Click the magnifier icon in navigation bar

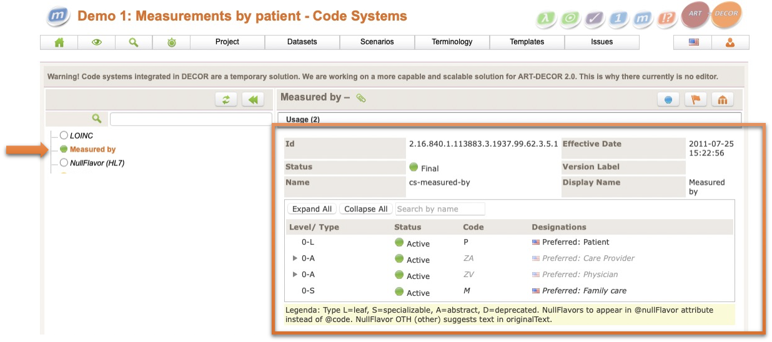coord(134,42)
